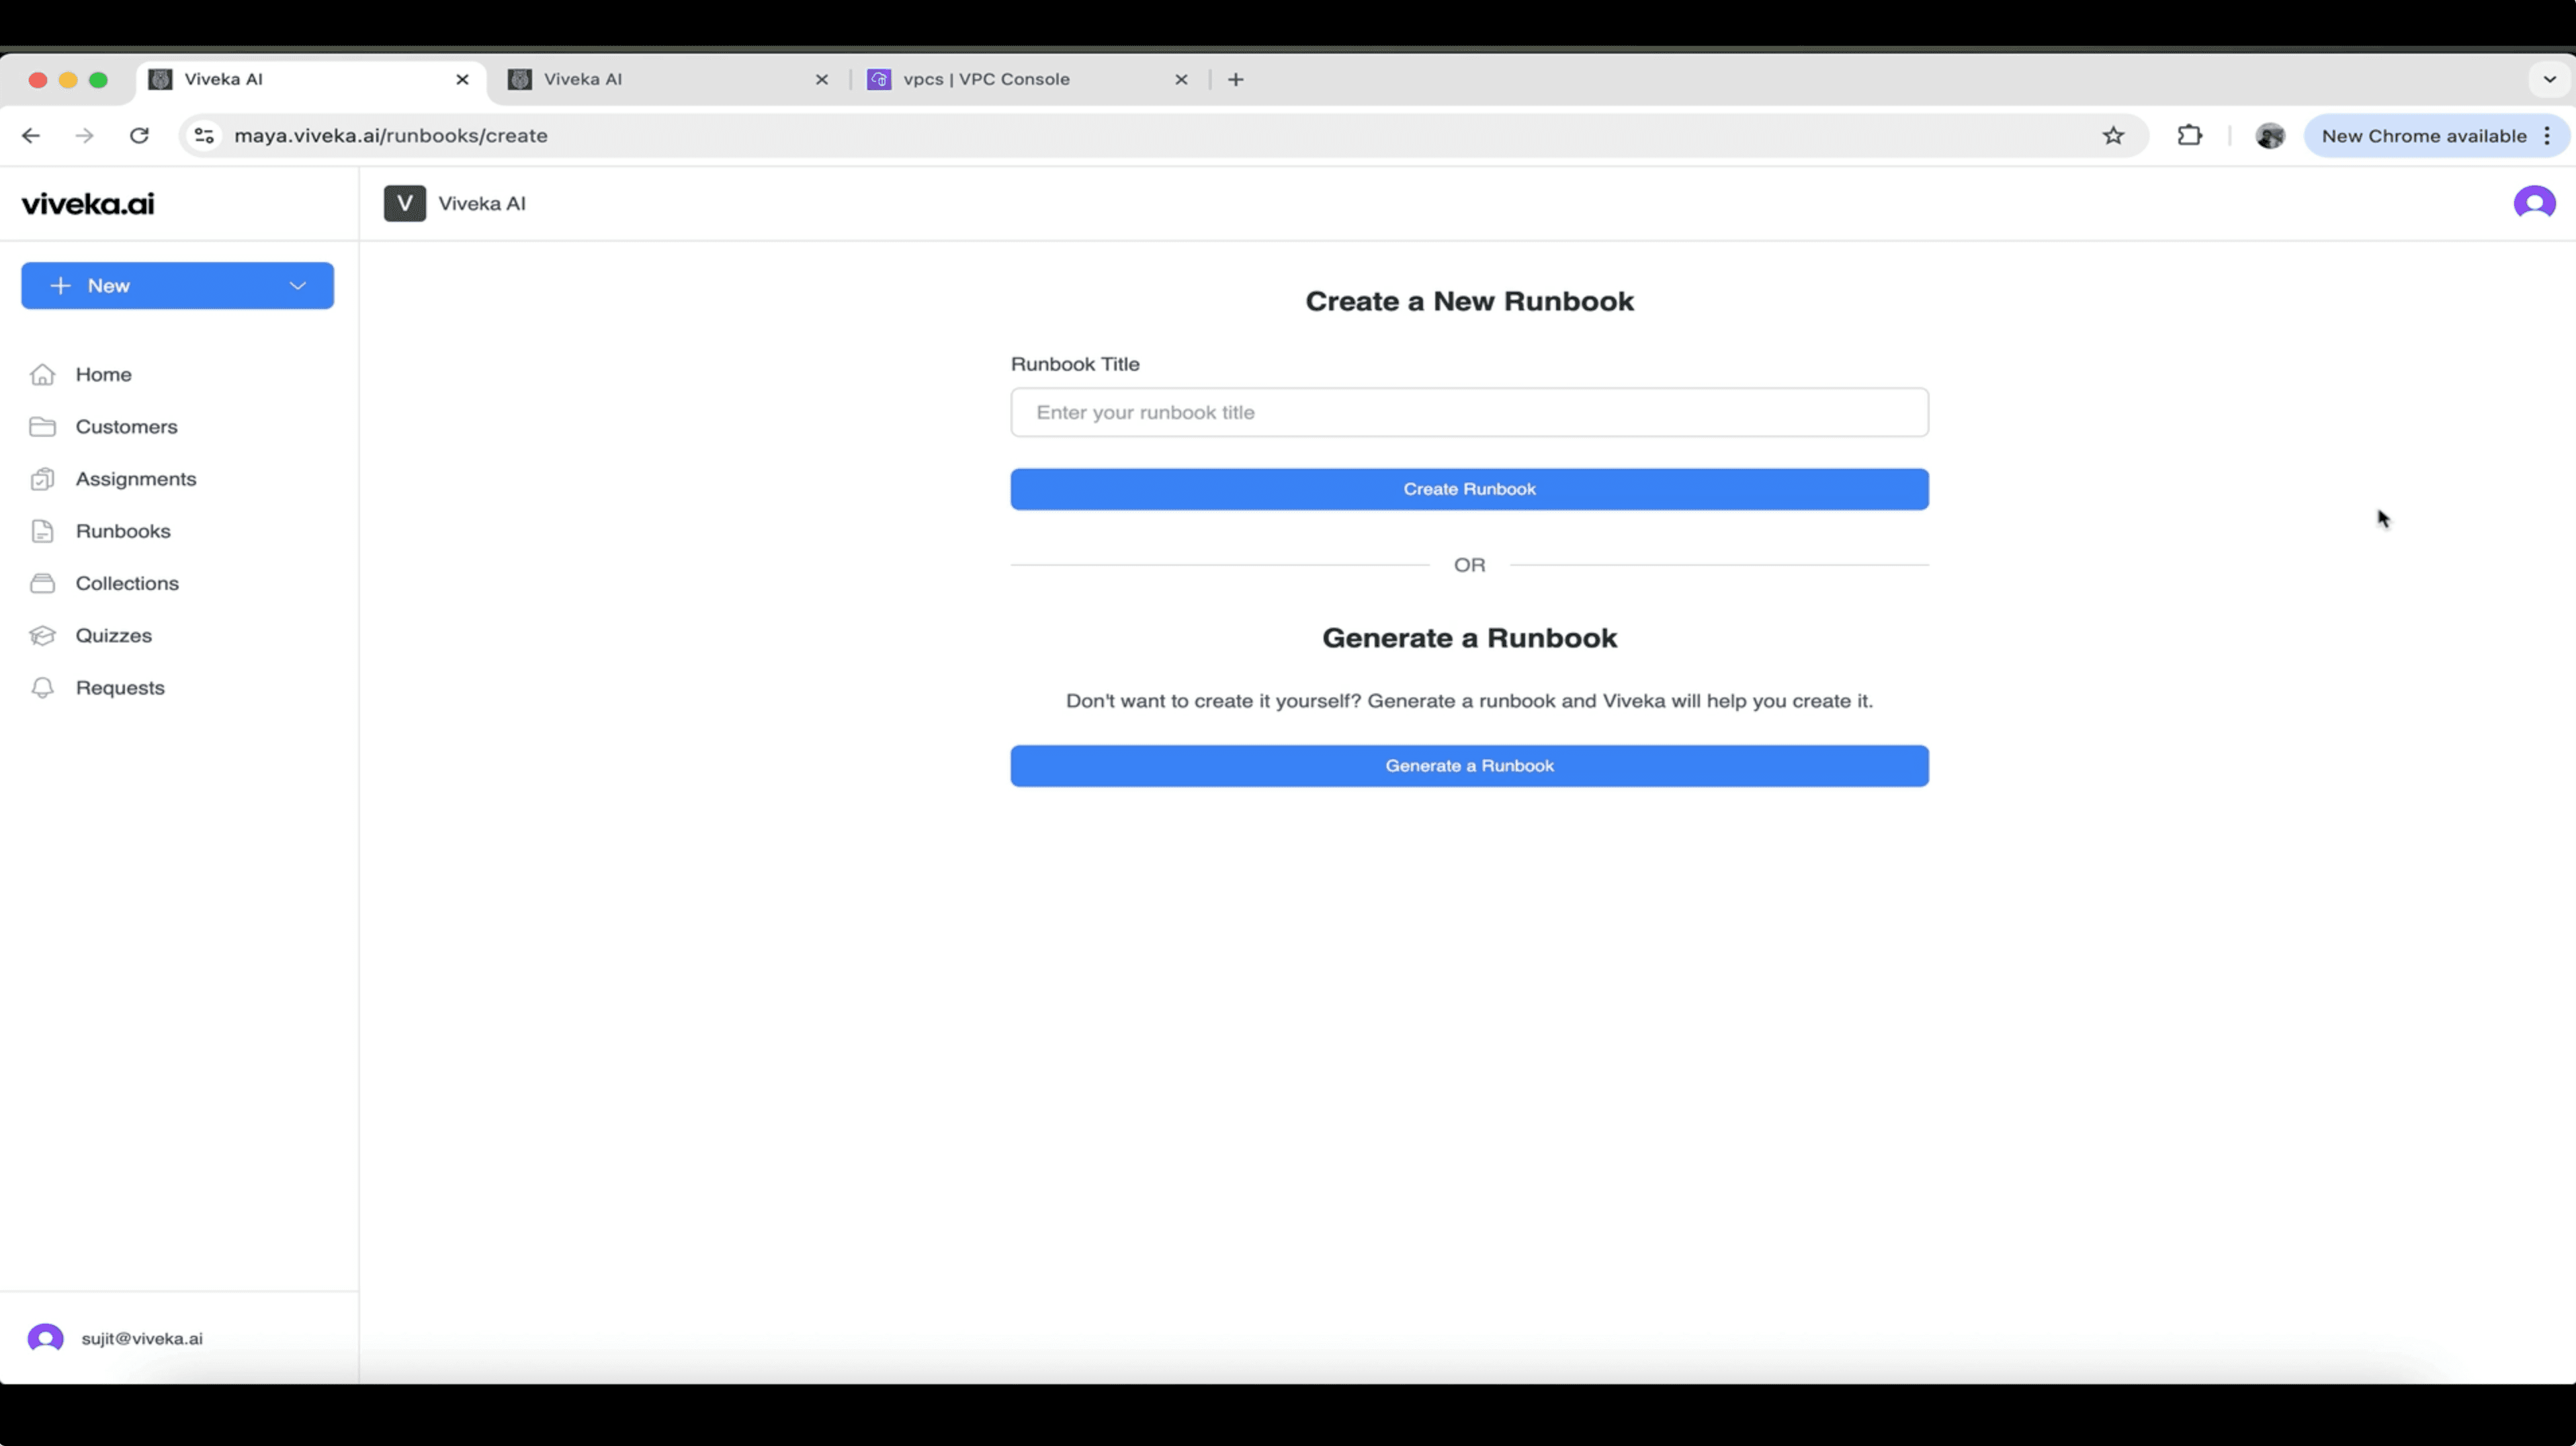Screen dimensions: 2576x1446
Task: Close the first Viveka AI tab
Action: point(462,79)
